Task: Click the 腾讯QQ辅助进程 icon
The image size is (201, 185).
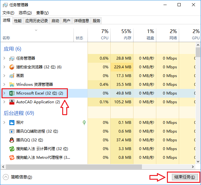Action: [12, 131]
